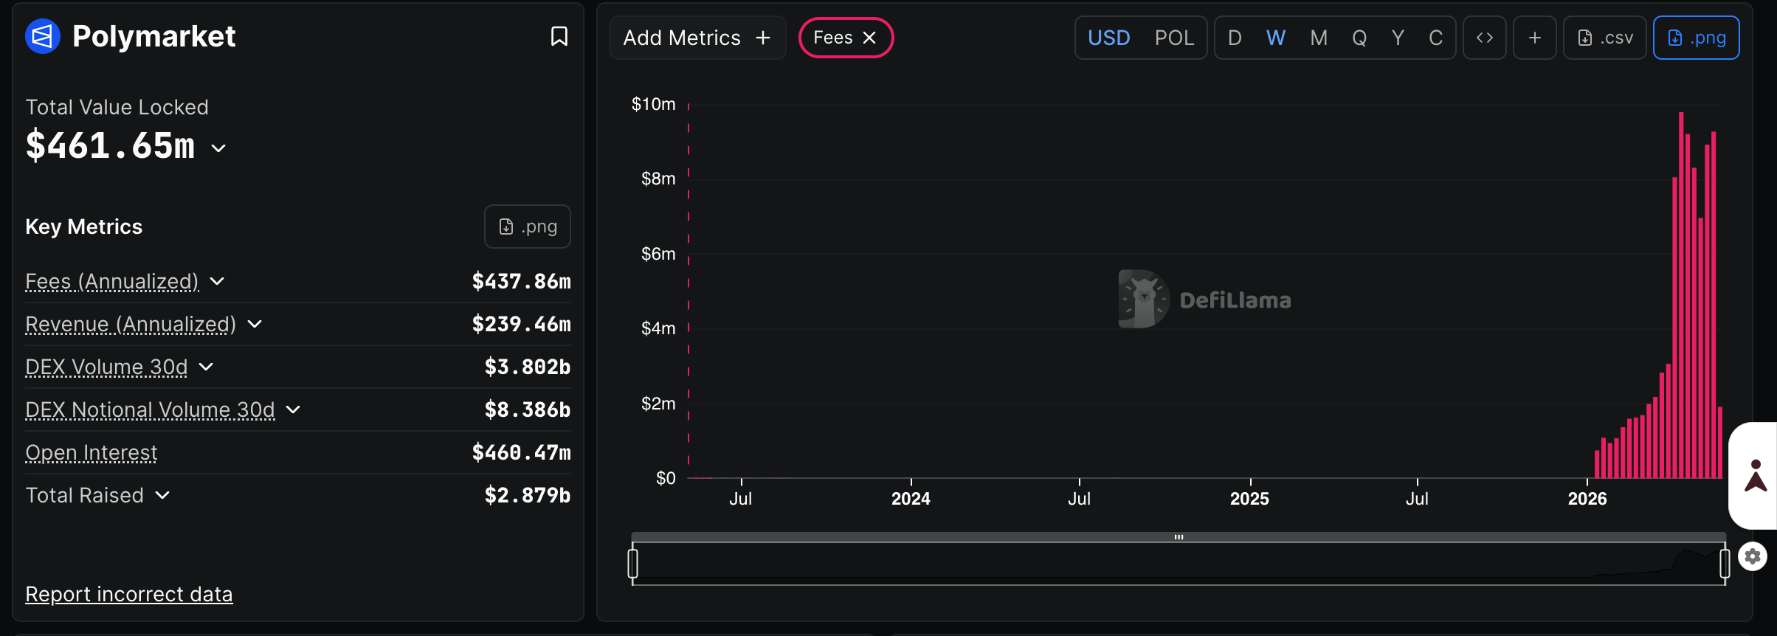Image resolution: width=1777 pixels, height=636 pixels.
Task: Expand Total Value Locked breakdown
Action: [218, 148]
